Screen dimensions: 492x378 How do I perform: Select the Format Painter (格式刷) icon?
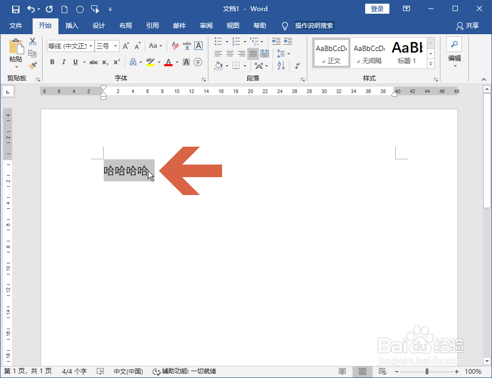[32, 65]
